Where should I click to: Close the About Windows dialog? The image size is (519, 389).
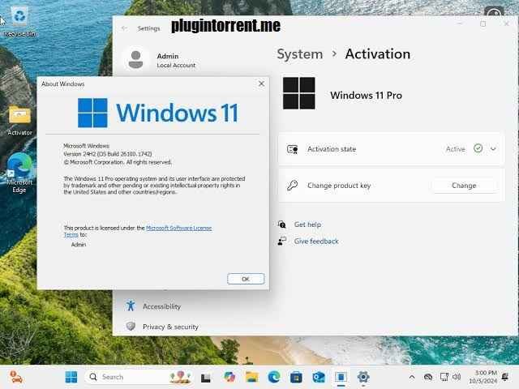coord(261,83)
